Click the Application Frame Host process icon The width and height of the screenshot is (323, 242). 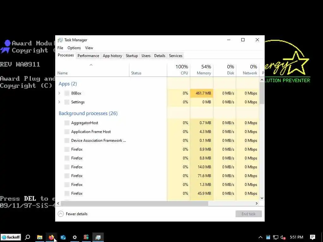[x=67, y=132]
